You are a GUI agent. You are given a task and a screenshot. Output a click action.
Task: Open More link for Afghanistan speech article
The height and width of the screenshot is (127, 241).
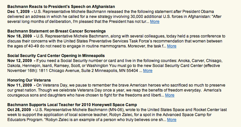click(155, 22)
